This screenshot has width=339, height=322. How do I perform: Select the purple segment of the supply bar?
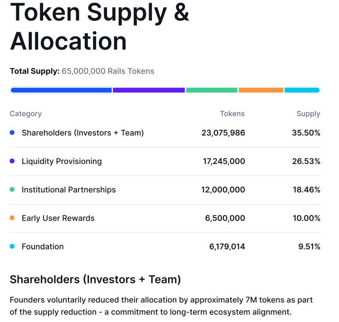(149, 90)
